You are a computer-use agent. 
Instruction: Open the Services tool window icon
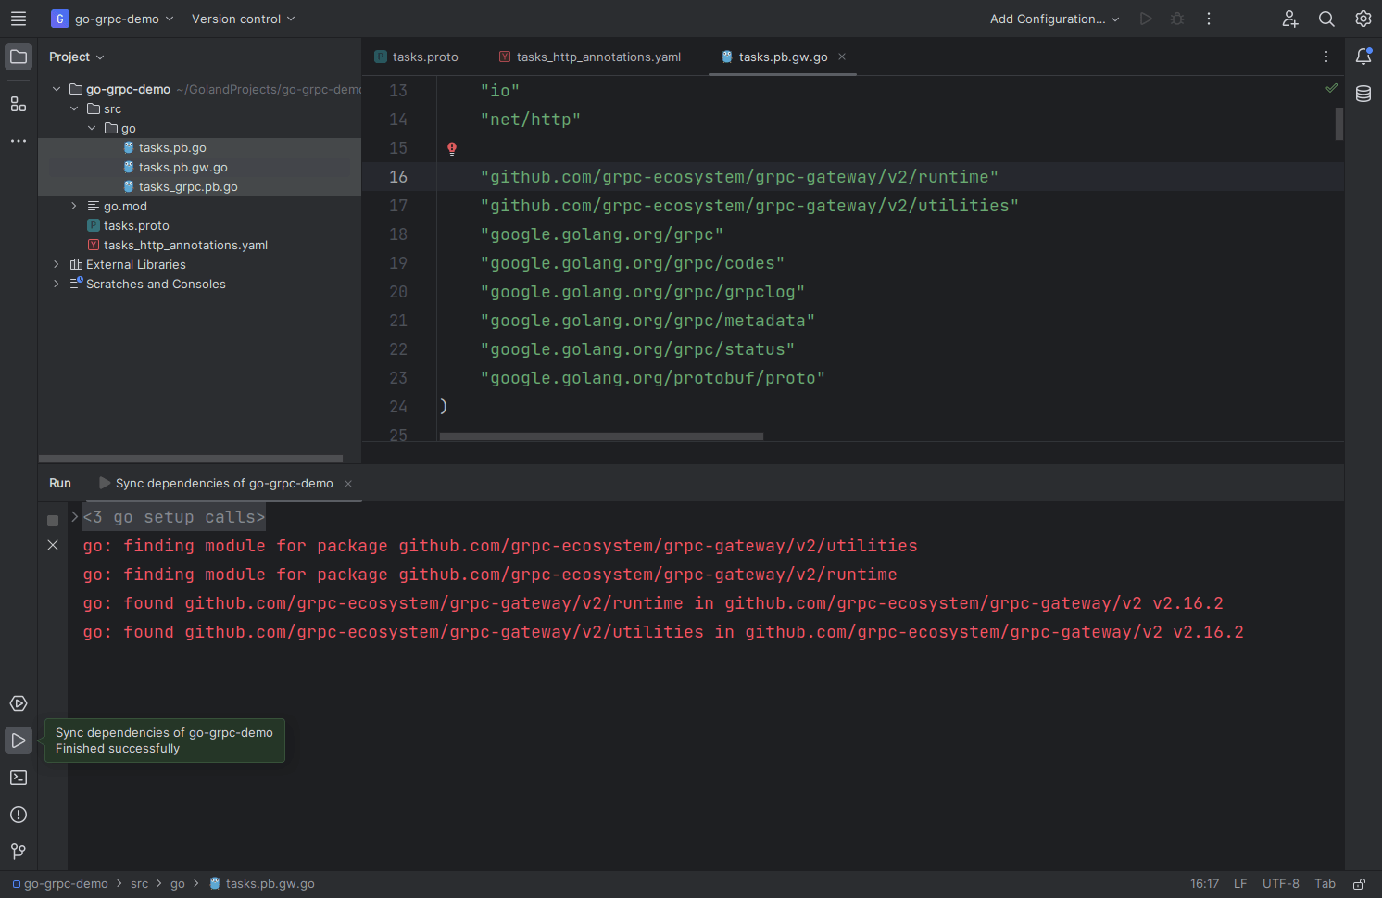tap(19, 703)
